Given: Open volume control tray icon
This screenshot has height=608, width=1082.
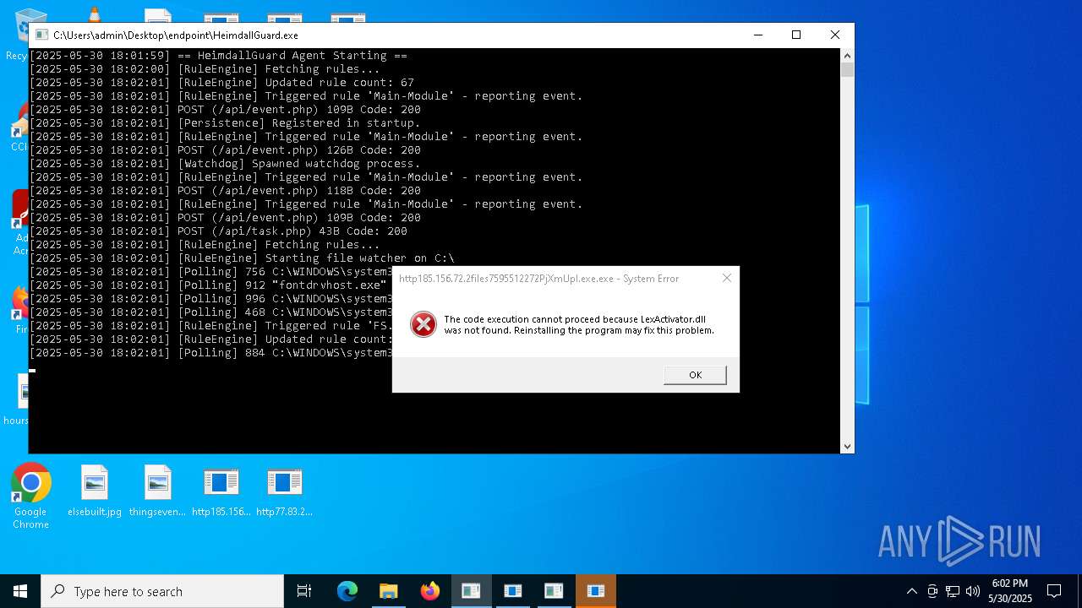Looking at the screenshot, I should pos(973,591).
